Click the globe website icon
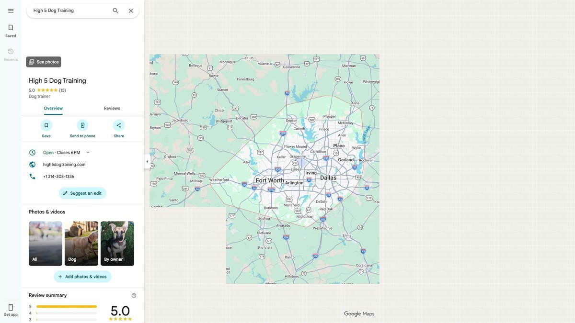 pos(32,165)
